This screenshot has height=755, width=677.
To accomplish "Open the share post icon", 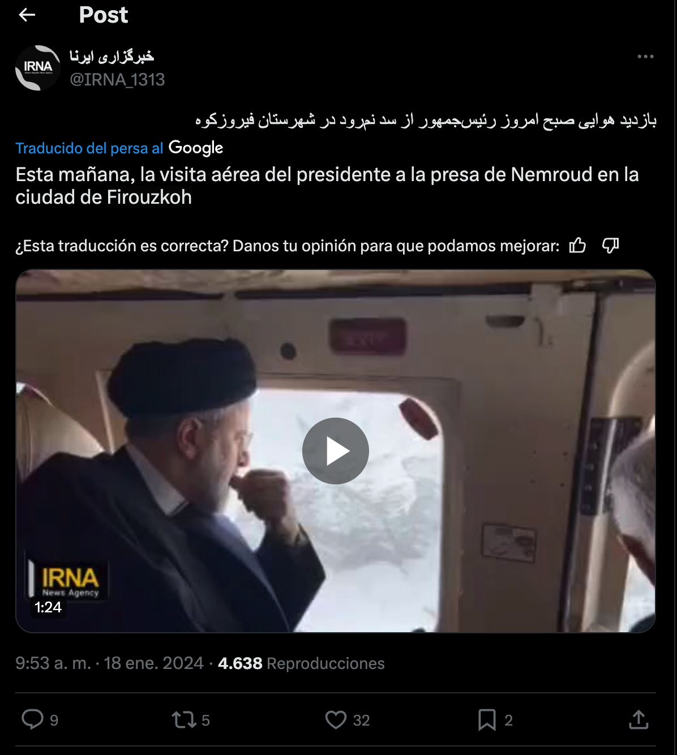I will click(639, 719).
